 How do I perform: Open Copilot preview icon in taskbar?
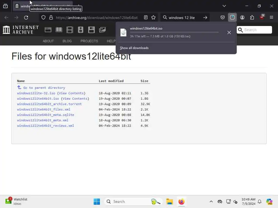(x=269, y=201)
